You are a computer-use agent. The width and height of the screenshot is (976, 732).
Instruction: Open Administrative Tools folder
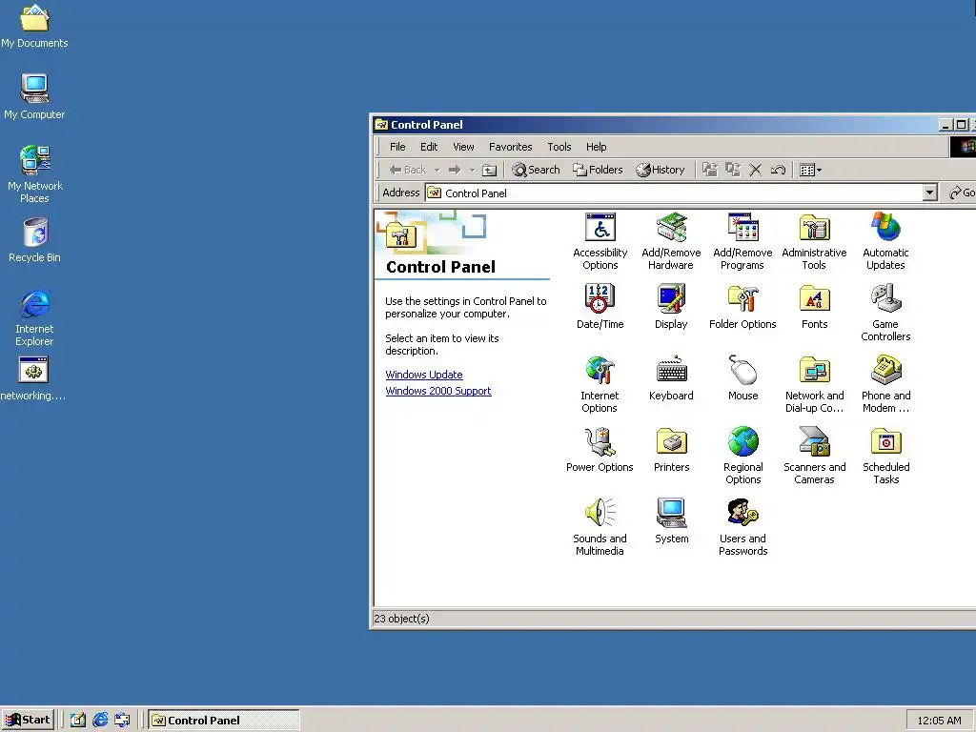[x=814, y=241]
